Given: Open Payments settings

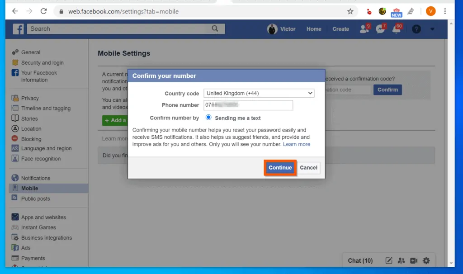Looking at the screenshot, I should (x=33, y=258).
